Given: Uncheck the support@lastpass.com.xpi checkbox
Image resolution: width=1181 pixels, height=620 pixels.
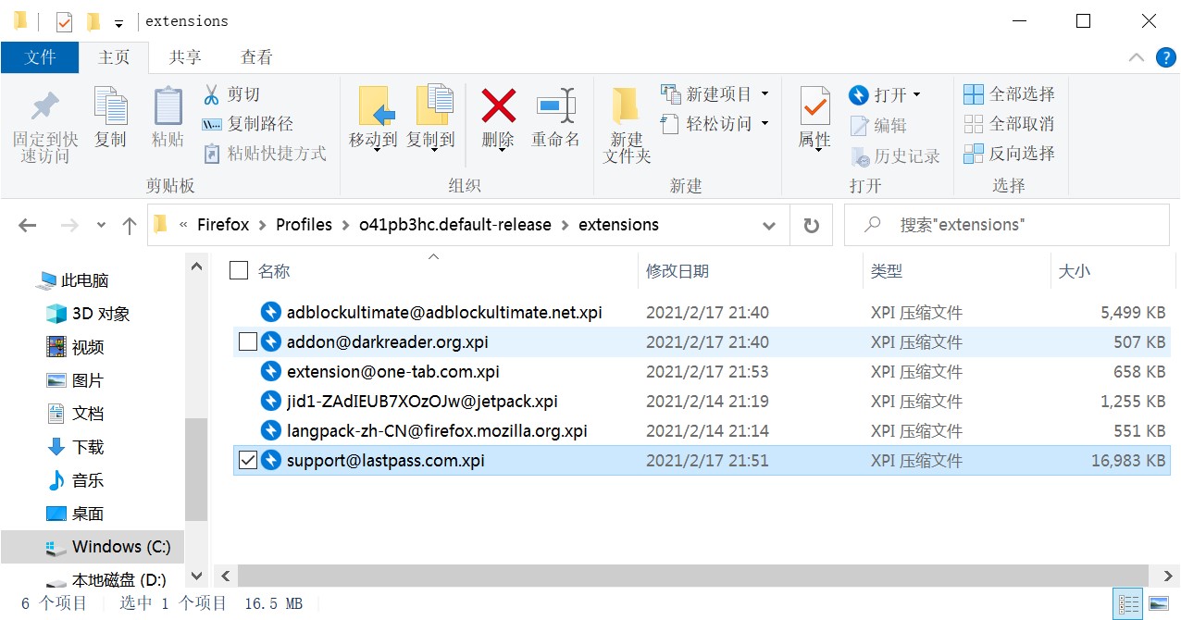Looking at the screenshot, I should pos(247,460).
